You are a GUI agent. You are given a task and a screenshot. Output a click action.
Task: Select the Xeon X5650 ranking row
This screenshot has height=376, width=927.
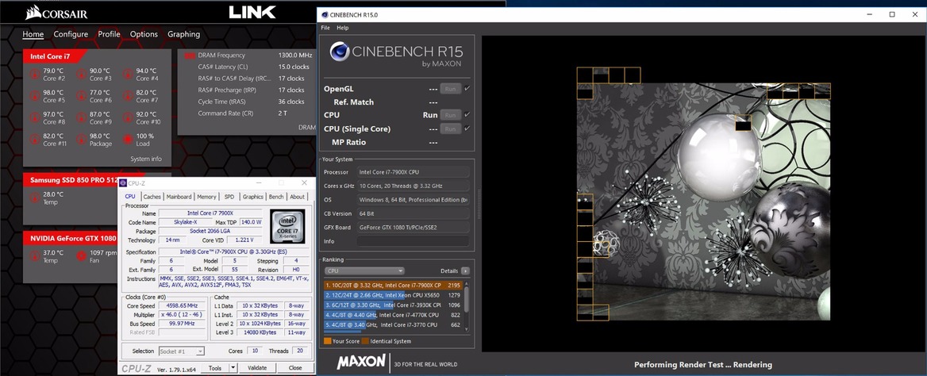(393, 295)
